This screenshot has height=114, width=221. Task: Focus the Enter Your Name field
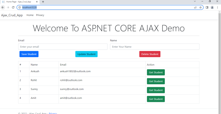[x=155, y=47]
